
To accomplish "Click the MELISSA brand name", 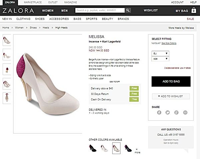I will (x=96, y=37).
